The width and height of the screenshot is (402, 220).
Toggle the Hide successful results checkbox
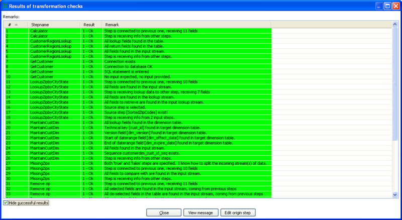(x=6, y=203)
